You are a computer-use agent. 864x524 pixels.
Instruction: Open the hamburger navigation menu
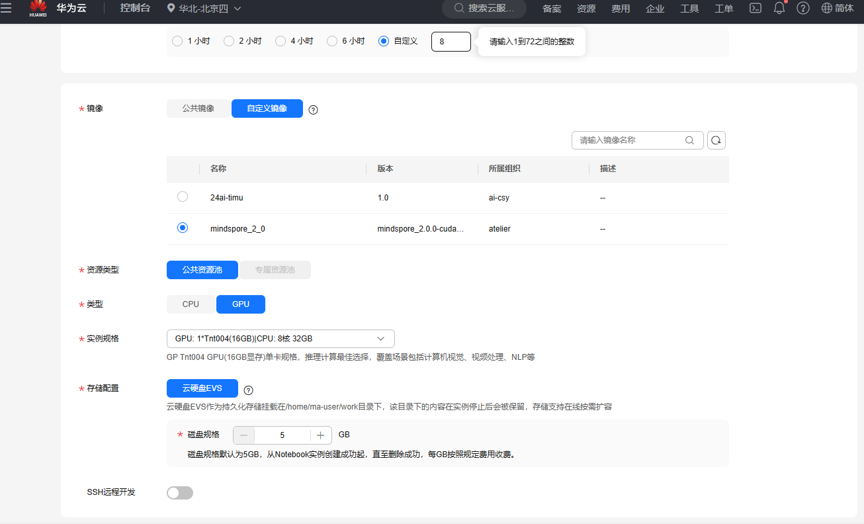point(6,8)
